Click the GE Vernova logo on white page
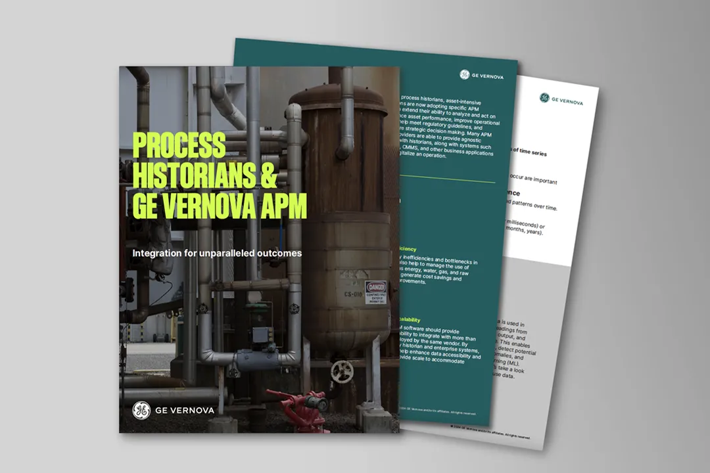 (561, 100)
